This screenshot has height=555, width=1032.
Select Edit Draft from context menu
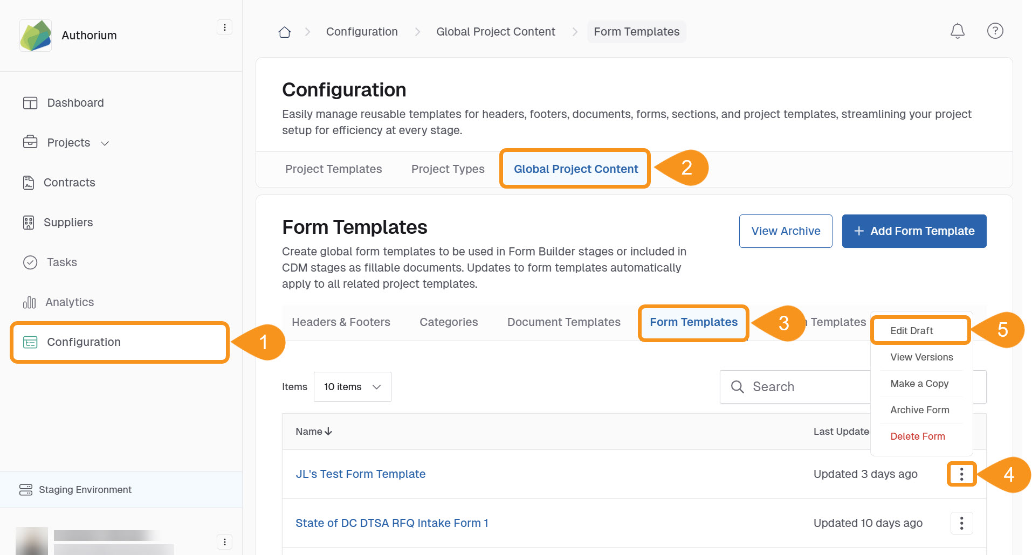tap(911, 331)
